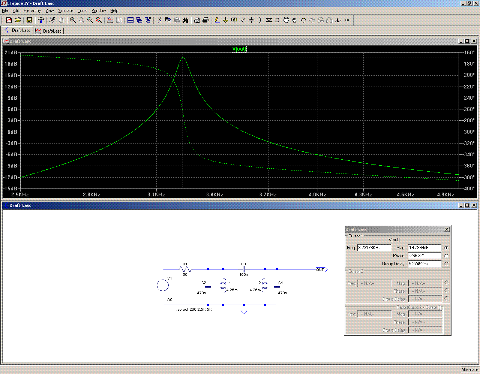Open the Control Panel hammer icon
The height and width of the screenshot is (374, 480).
point(41,20)
